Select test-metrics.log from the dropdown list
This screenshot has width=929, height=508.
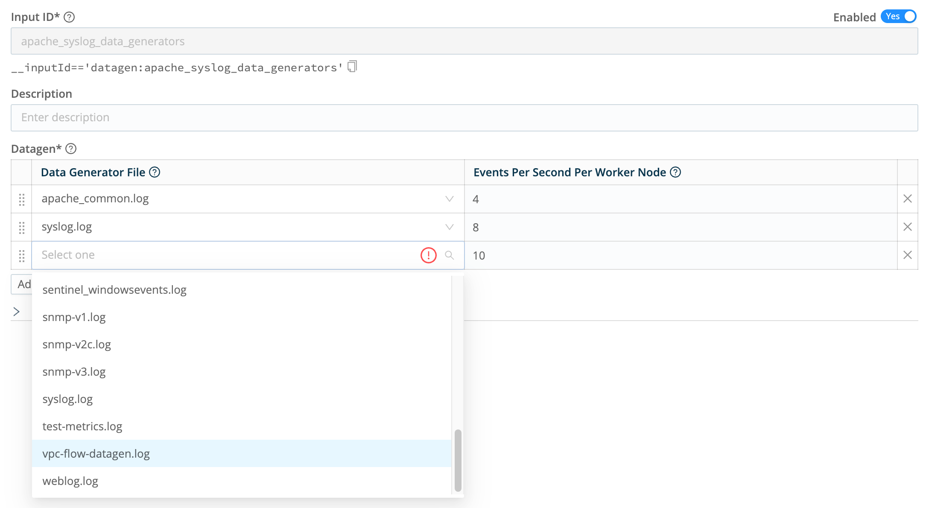(82, 426)
